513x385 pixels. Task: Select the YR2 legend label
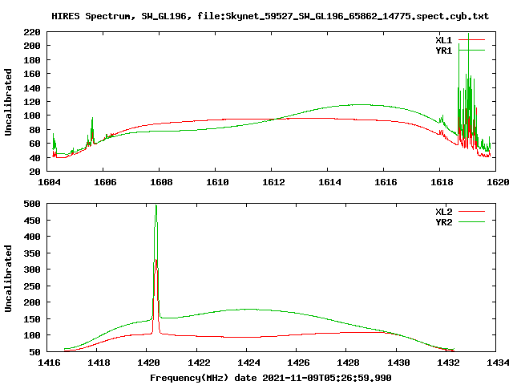pyautogui.click(x=443, y=222)
